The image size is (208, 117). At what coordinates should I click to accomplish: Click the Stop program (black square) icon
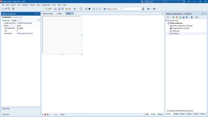pyautogui.click(x=89, y=9)
